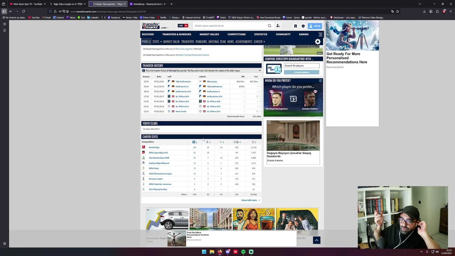Sort career stats by appearances column
The height and width of the screenshot is (256, 455).
pos(194,142)
